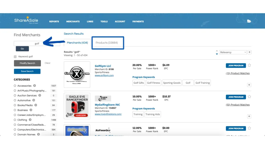Favorite GolfGym LLC with star icon
Image resolution: width=265 pixels, height=149 pixels.
[x=249, y=65]
